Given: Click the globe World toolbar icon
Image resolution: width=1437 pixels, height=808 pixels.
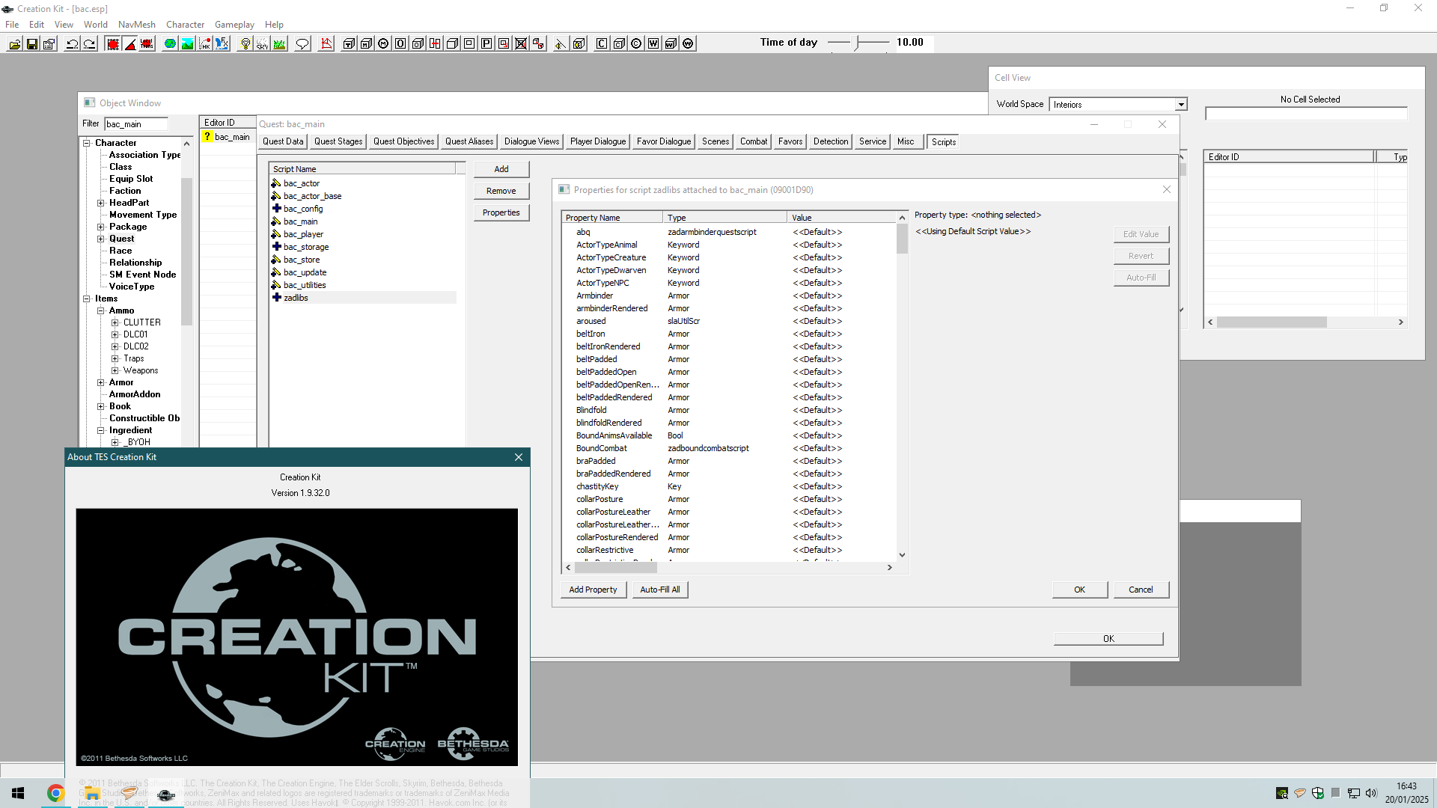Looking at the screenshot, I should click(x=171, y=44).
